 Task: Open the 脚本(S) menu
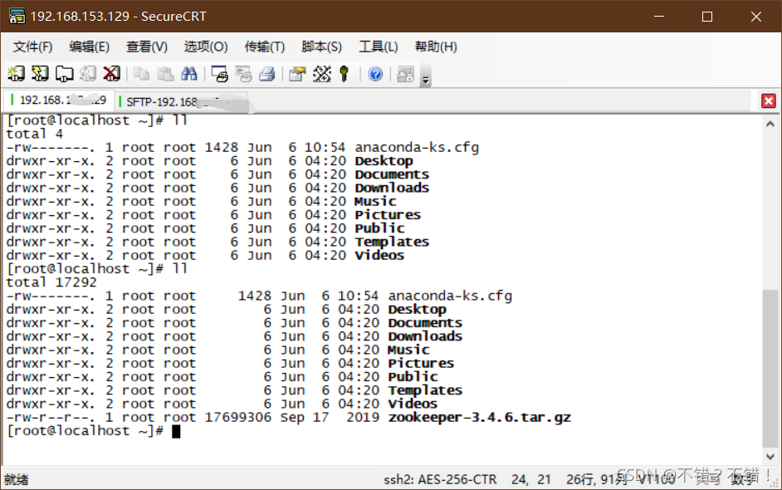[321, 47]
